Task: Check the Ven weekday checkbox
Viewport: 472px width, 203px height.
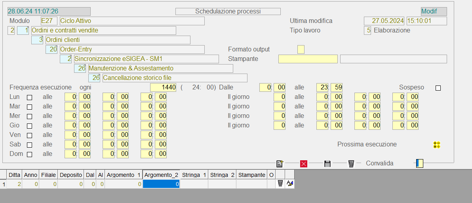Action: [29, 135]
